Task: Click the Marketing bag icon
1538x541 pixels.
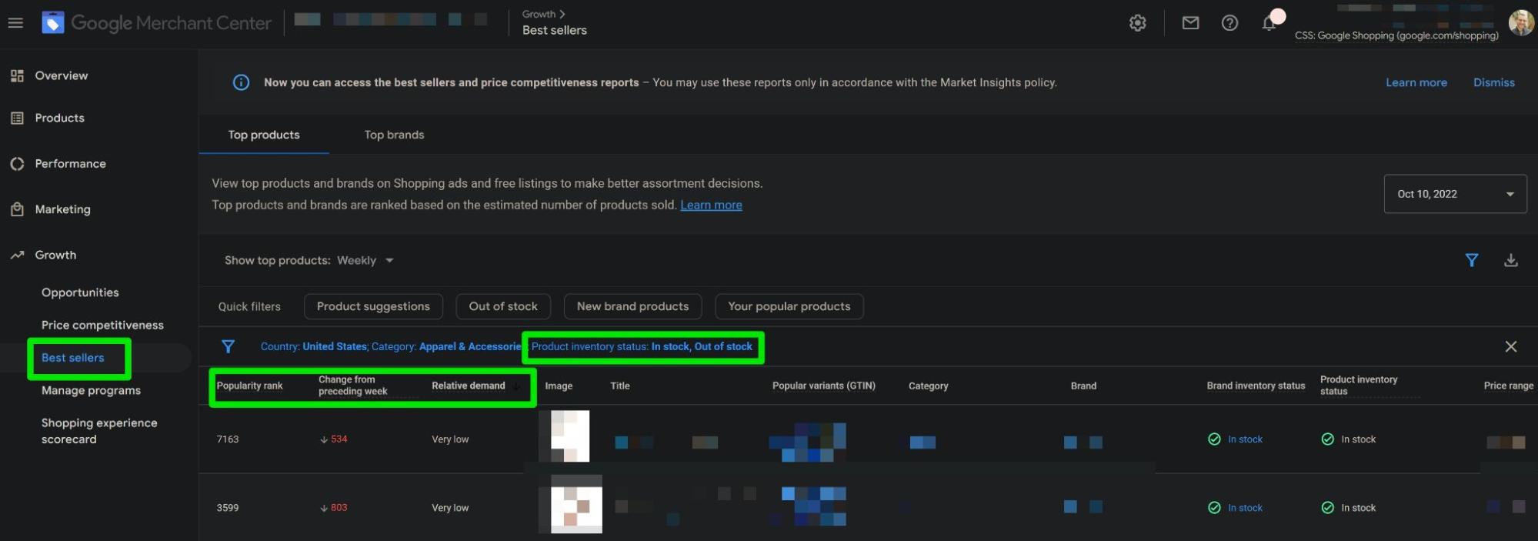Action: 17,209
